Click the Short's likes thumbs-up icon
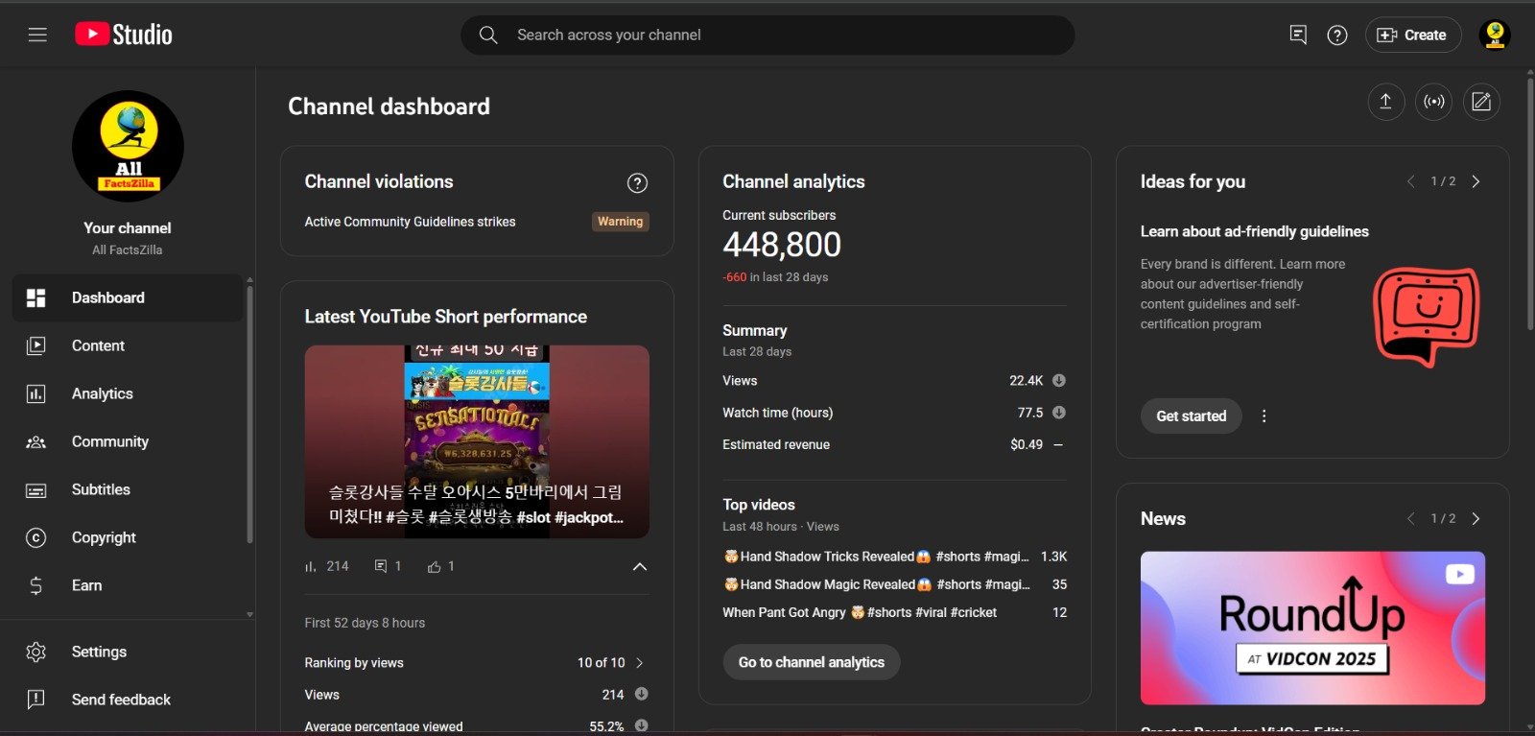Screen dimensions: 1535x736 click(434, 567)
